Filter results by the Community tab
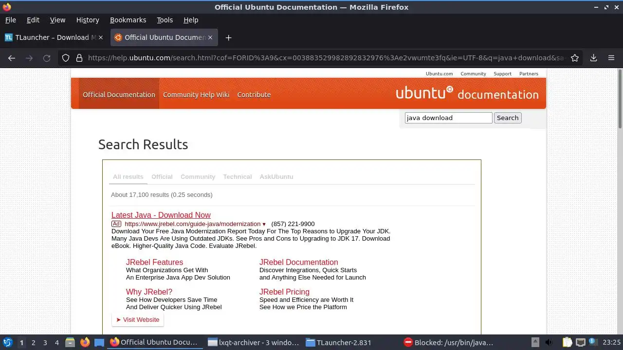The height and width of the screenshot is (350, 623). [198, 176]
